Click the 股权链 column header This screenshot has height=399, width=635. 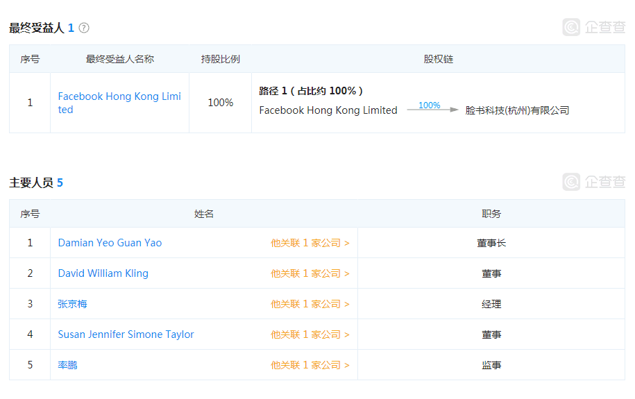(438, 59)
